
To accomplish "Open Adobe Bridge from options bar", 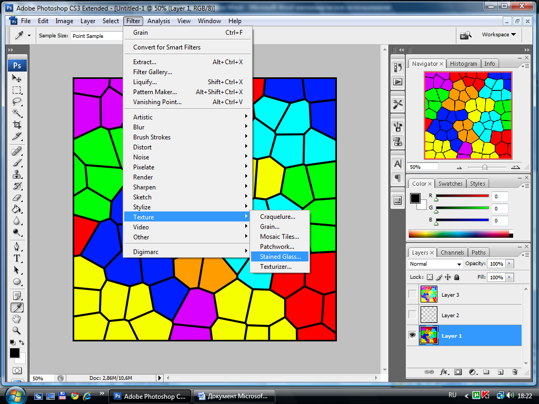I will 466,35.
